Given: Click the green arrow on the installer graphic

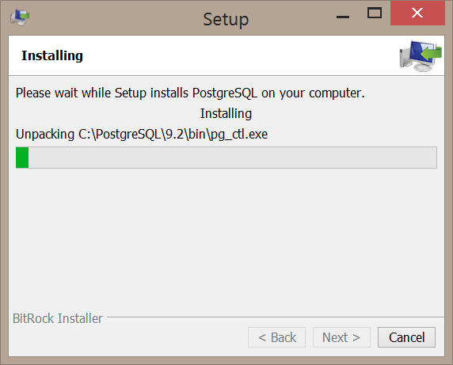Looking at the screenshot, I should (432, 53).
